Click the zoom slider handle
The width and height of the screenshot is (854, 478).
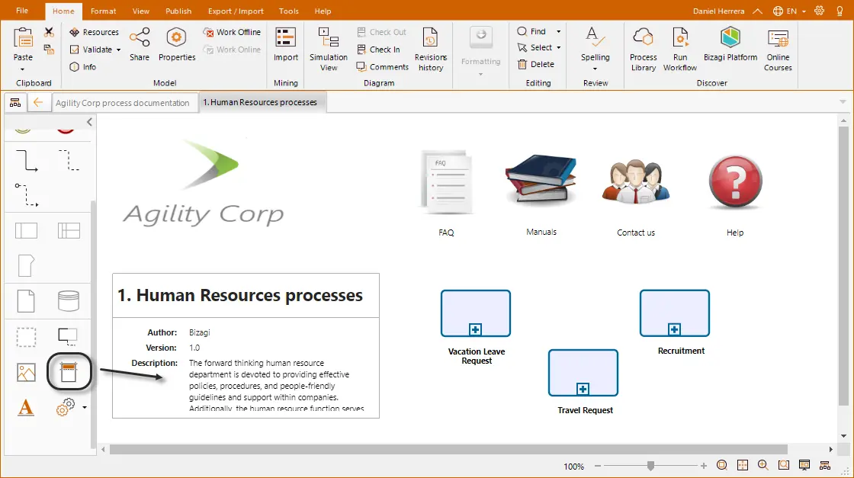[x=650, y=466]
